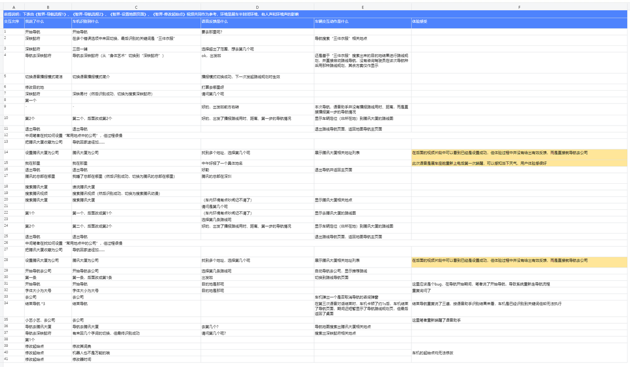630x367 pixels.
Task: Click the blue note row starting 前提说明
Action: [x=315, y=14]
